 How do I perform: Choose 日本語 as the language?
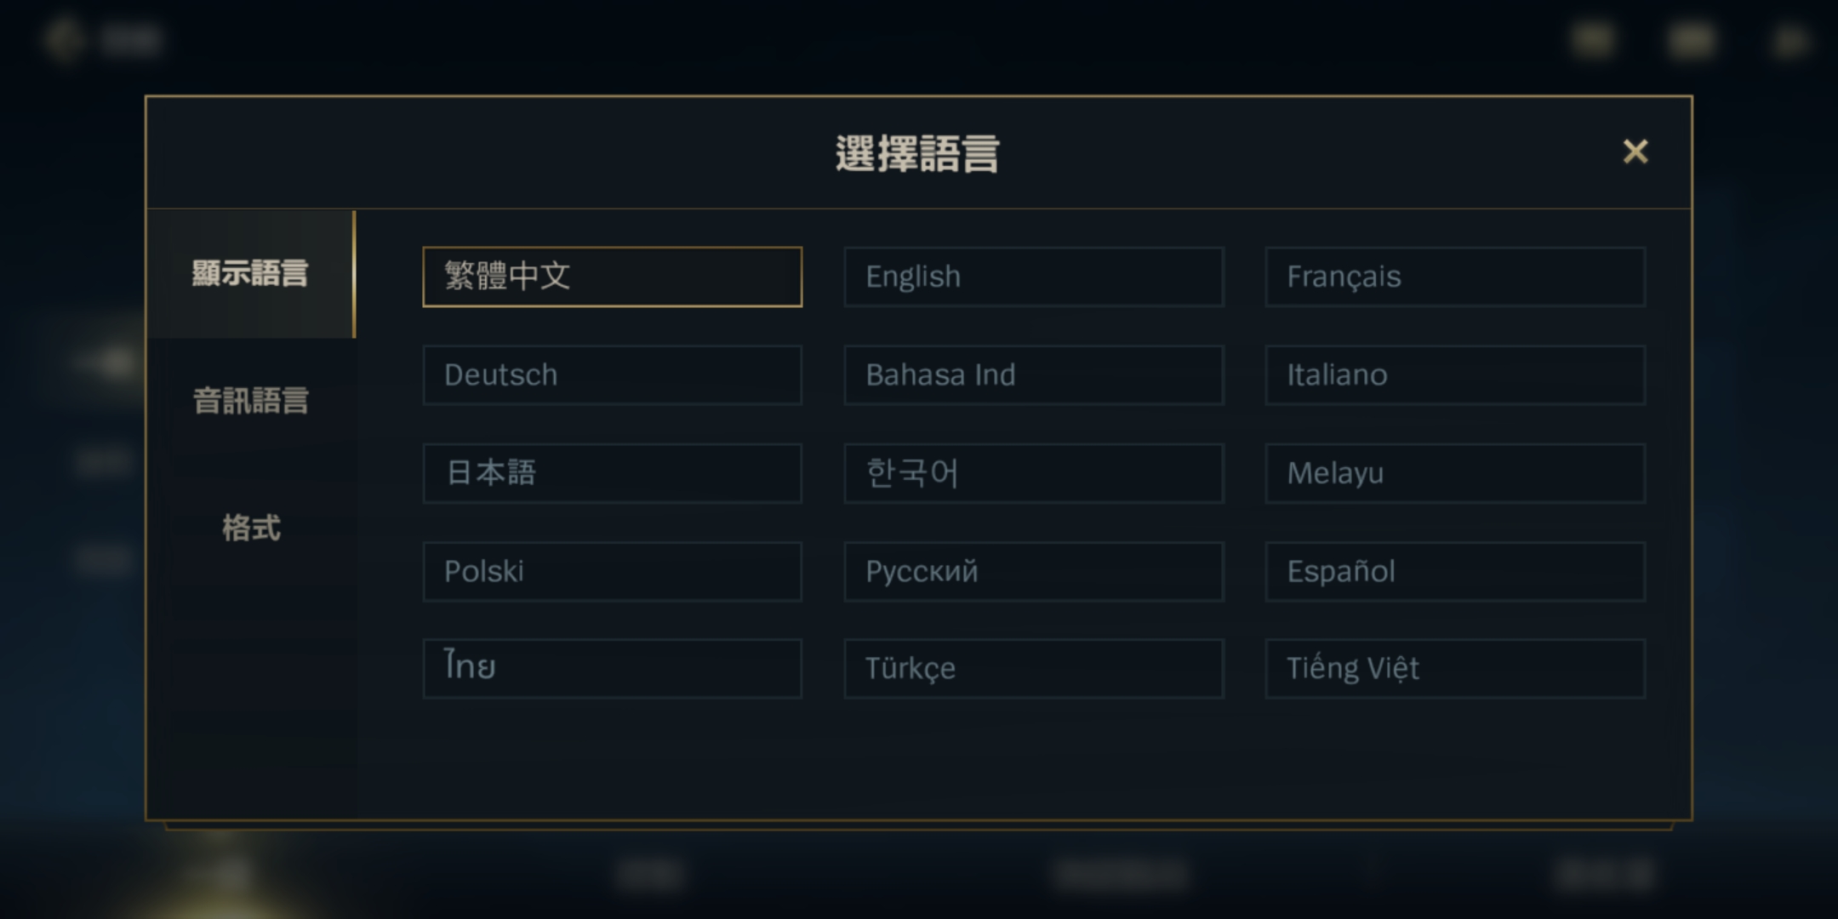click(612, 473)
